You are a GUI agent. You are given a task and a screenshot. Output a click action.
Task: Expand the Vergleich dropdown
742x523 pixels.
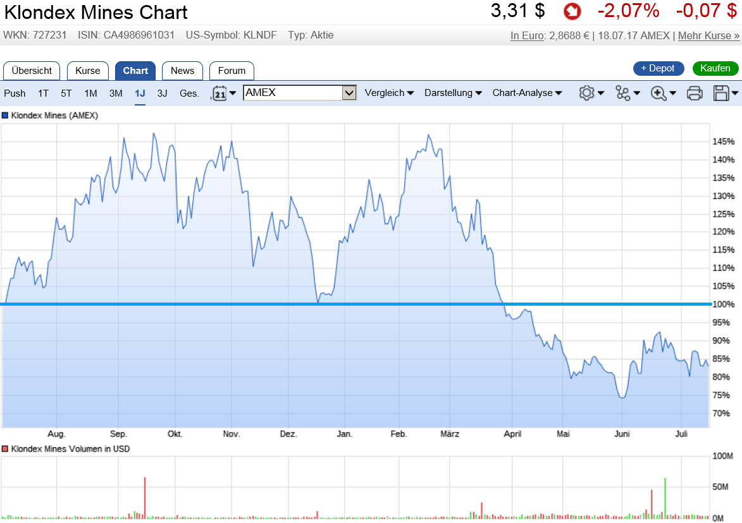point(389,93)
